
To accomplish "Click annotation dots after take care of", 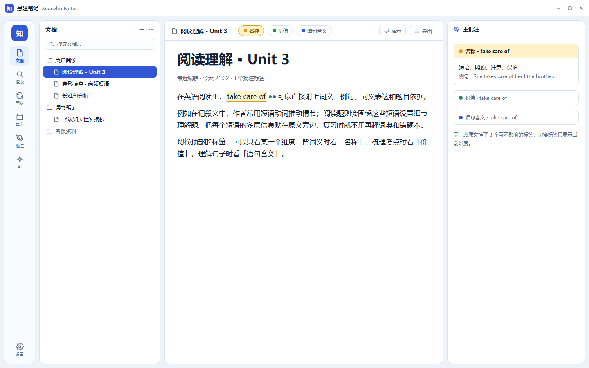I will 272,97.
